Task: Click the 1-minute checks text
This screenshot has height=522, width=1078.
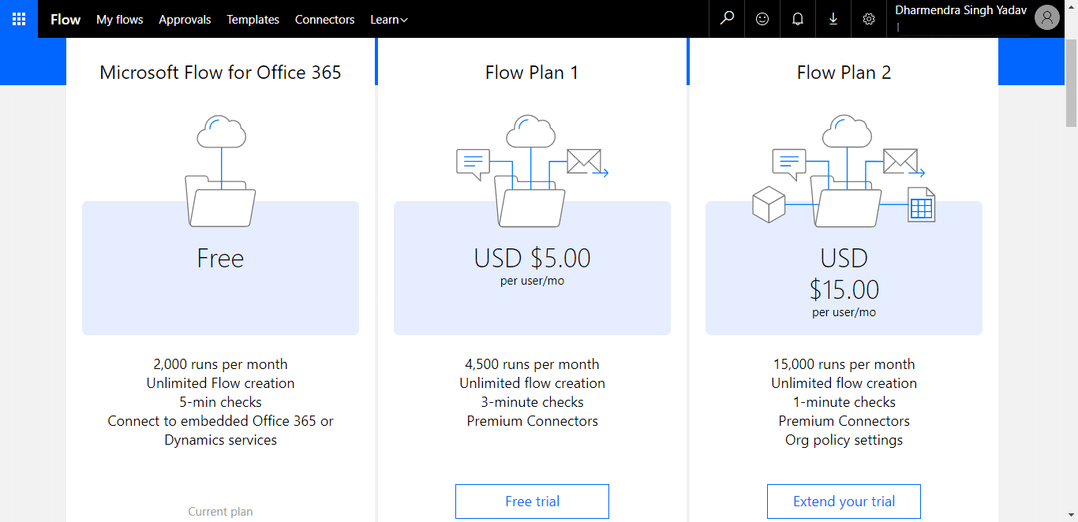Action: pos(844,402)
